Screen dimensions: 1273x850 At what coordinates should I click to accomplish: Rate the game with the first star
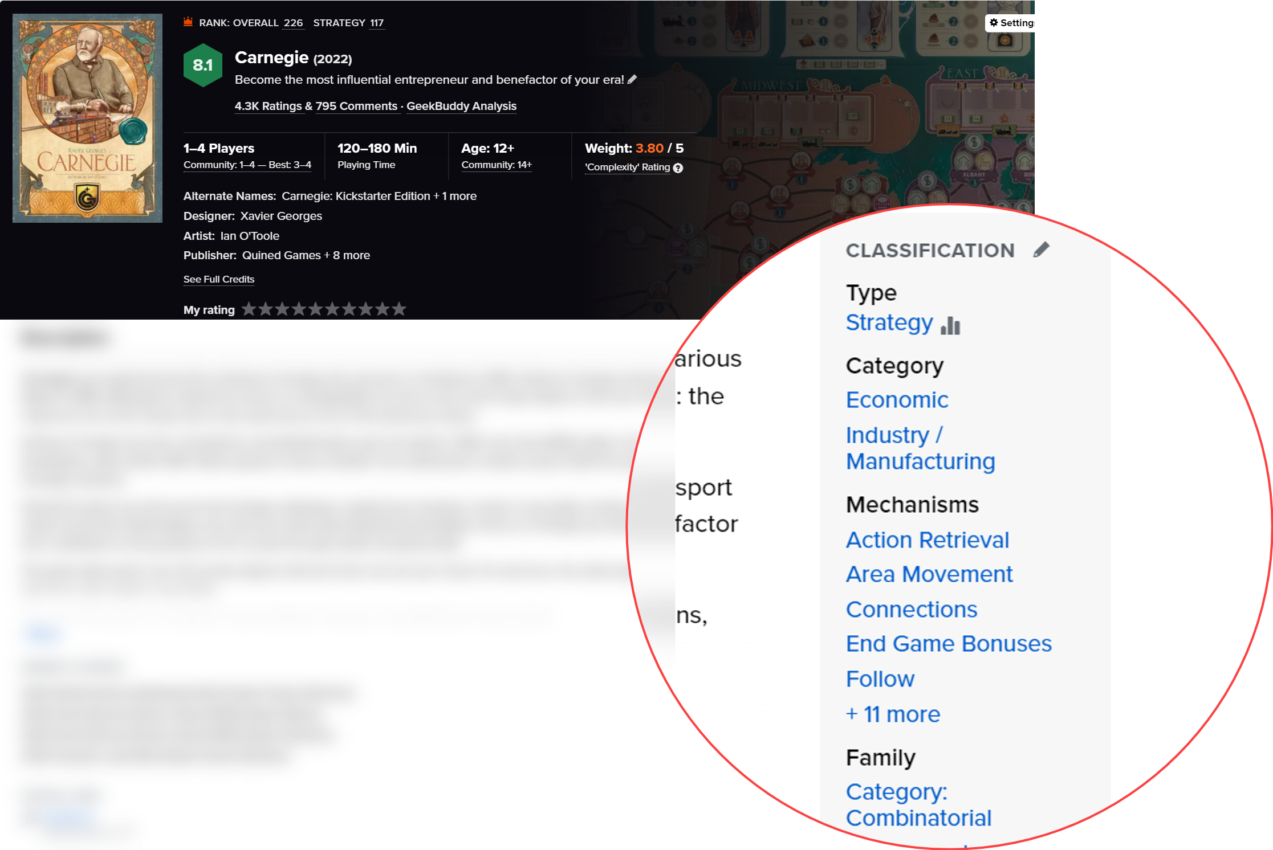[x=249, y=309]
